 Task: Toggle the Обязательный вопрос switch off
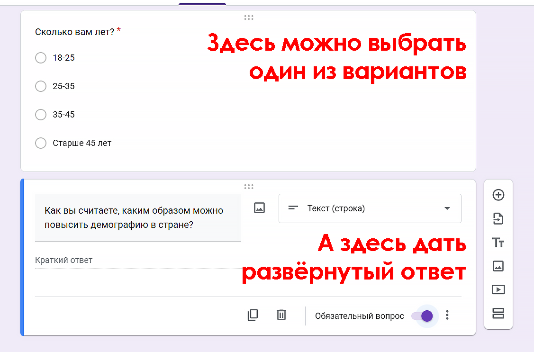[423, 316]
